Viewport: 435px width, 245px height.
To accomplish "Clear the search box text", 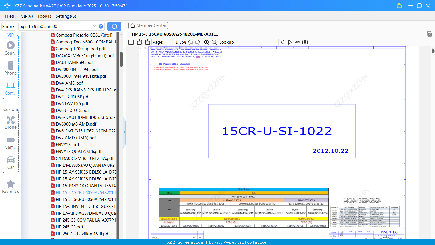I will [101, 26].
